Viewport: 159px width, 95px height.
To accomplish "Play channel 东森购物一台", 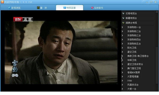I will click(x=134, y=27).
